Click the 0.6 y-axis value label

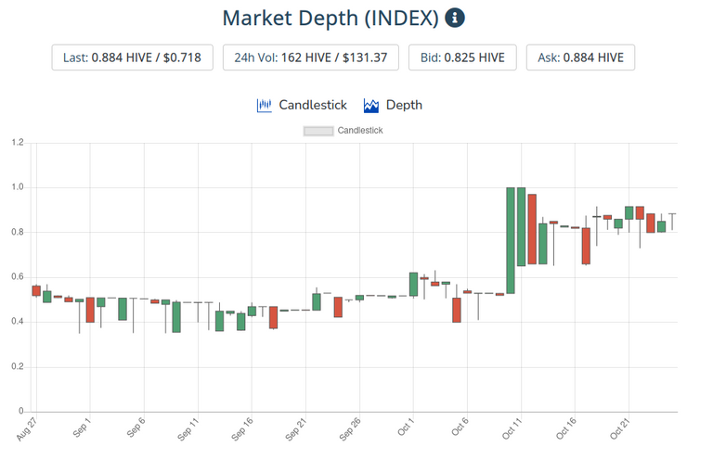click(18, 277)
